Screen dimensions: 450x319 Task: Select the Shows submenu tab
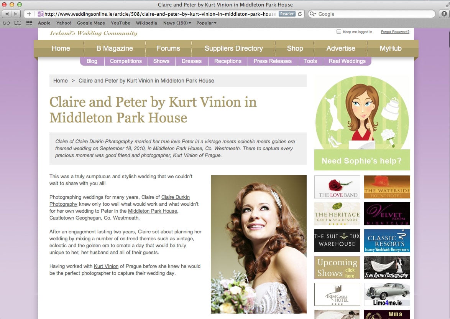(x=161, y=61)
